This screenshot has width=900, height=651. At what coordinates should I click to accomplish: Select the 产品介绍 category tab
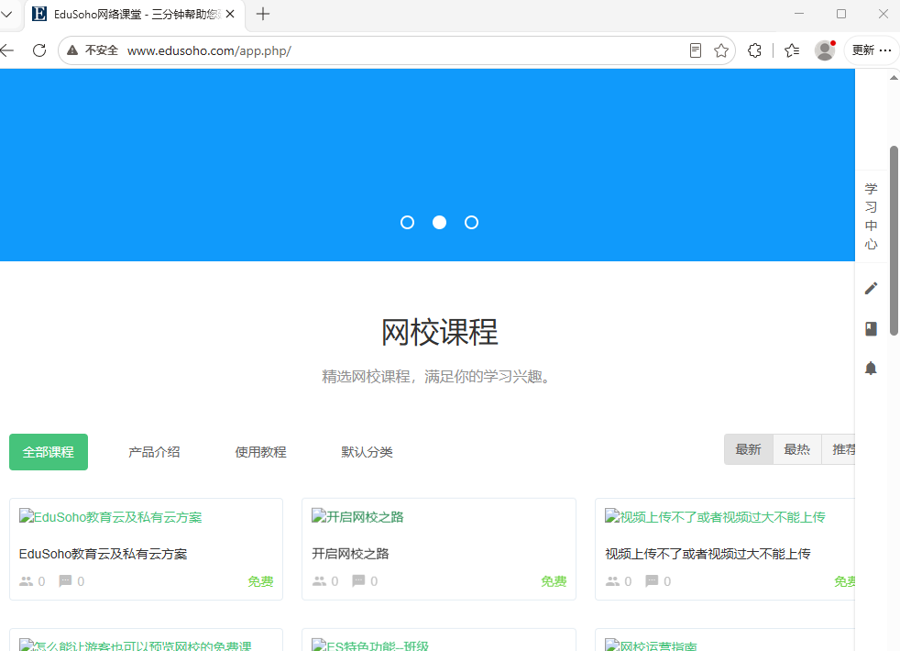[154, 452]
